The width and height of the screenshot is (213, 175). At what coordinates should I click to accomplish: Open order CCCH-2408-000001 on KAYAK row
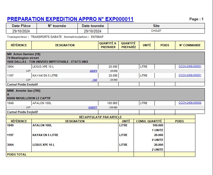(x=190, y=75)
